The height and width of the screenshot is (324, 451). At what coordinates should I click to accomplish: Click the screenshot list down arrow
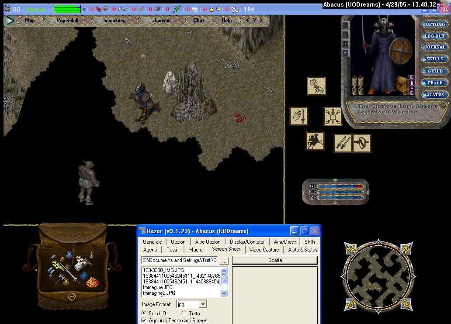(x=224, y=293)
